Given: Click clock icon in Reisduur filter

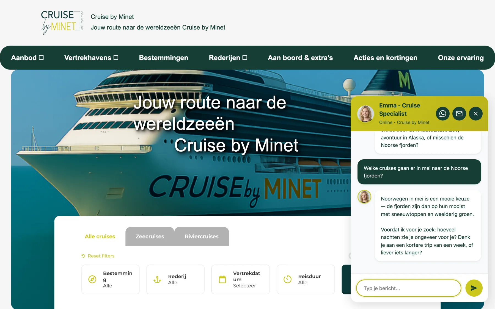Looking at the screenshot, I should coord(287,279).
